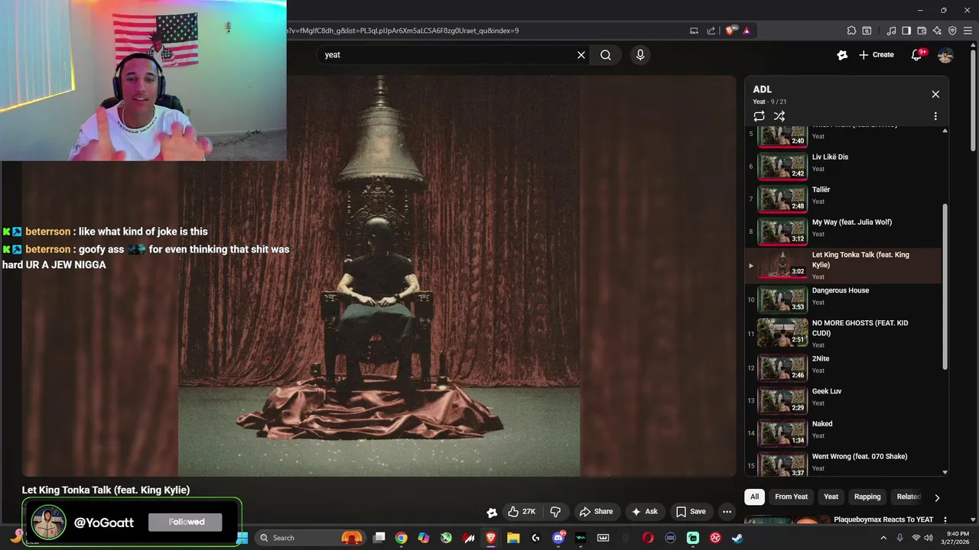Open the YouTube account avatar menu
The height and width of the screenshot is (550, 979).
(x=945, y=55)
